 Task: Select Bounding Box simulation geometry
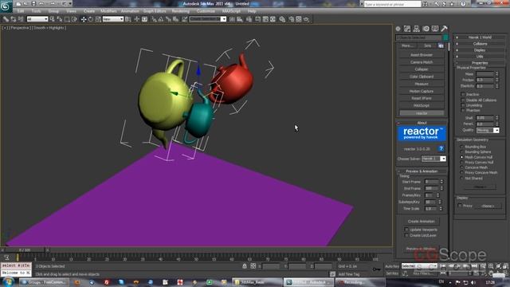click(461, 147)
